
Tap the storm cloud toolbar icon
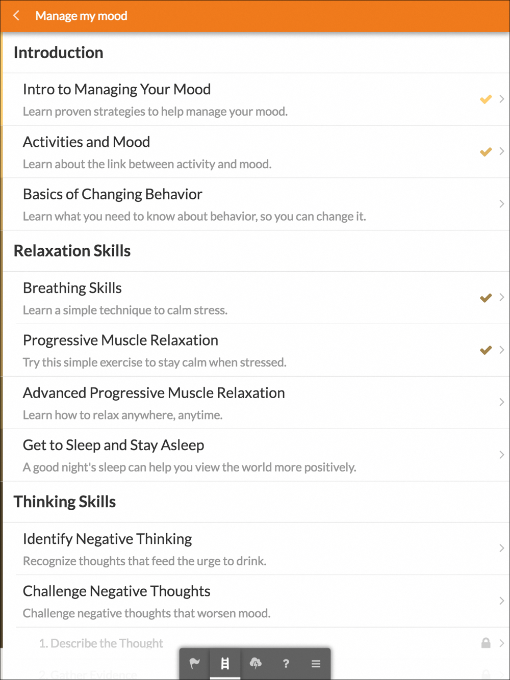[x=256, y=663]
